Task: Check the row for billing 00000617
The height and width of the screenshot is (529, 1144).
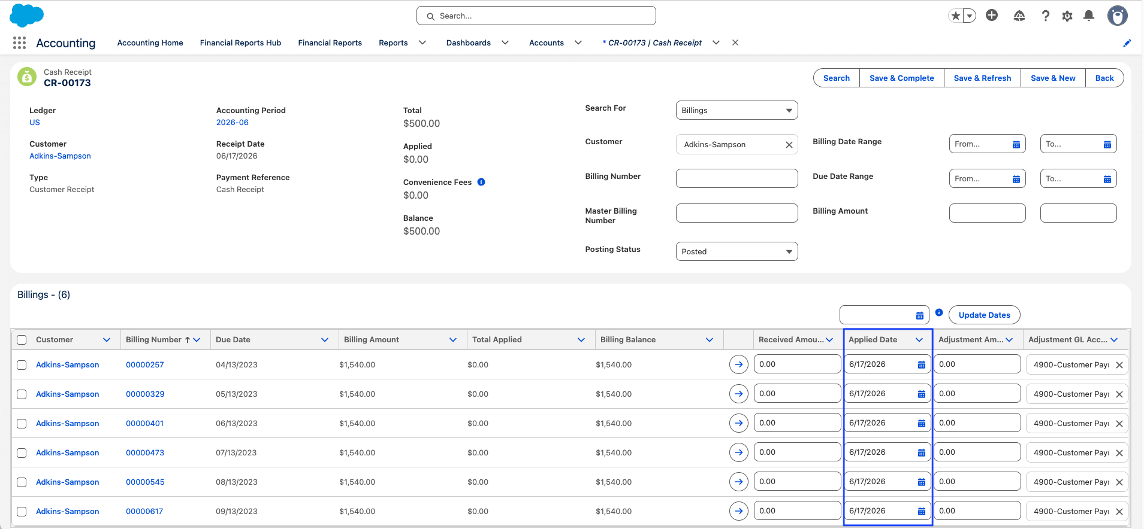Action: 22,512
